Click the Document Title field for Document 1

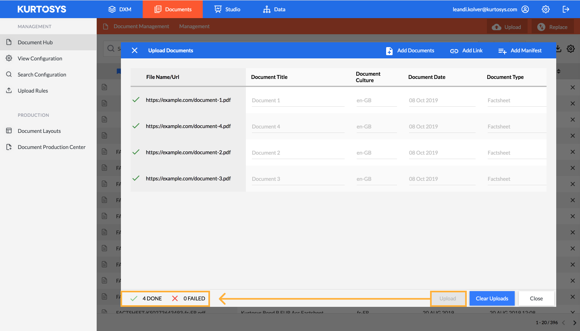click(x=298, y=101)
